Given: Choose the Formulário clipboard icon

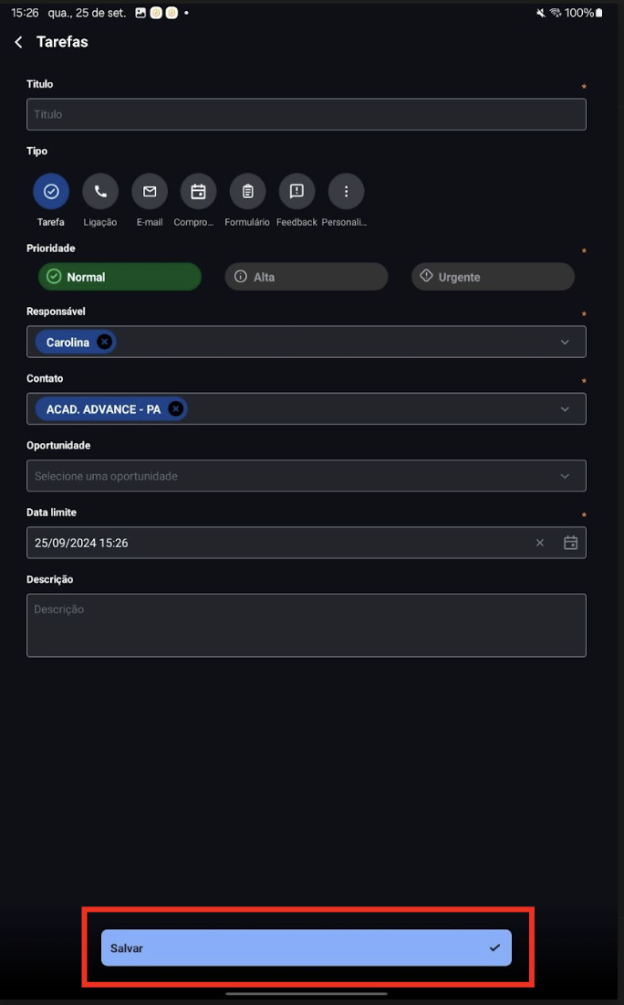Looking at the screenshot, I should point(247,191).
